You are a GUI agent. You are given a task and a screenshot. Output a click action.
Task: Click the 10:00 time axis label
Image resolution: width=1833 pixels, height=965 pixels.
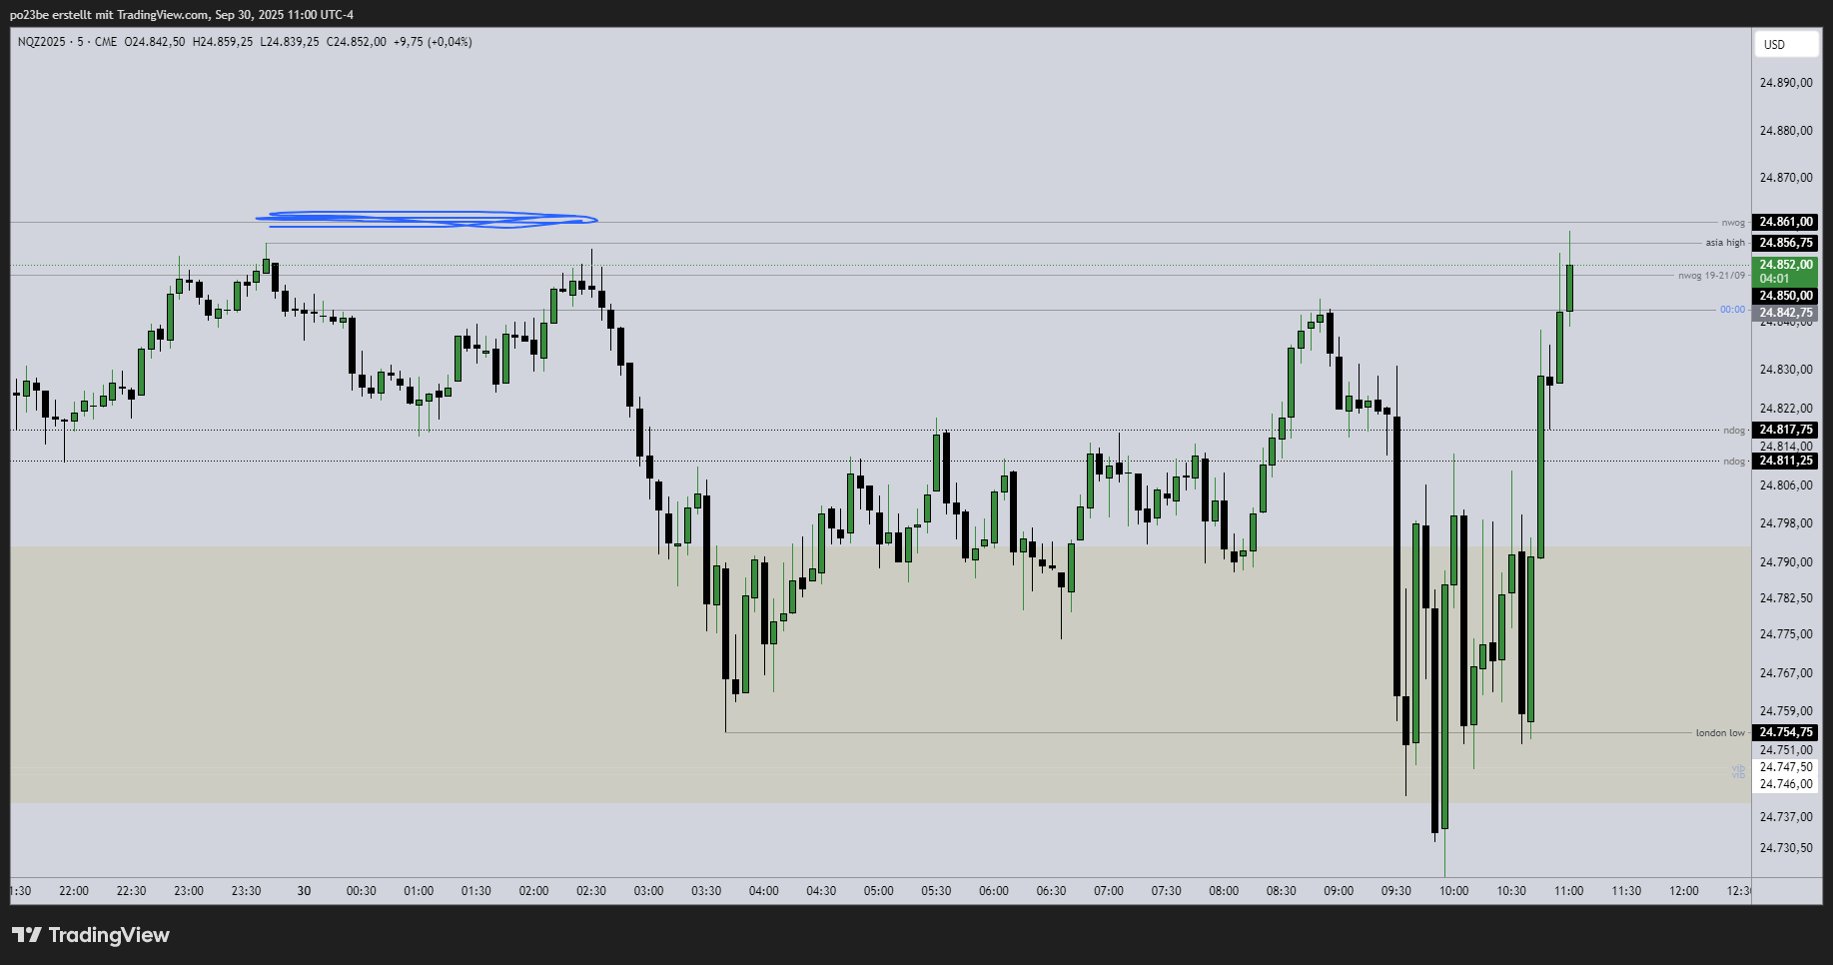click(1453, 891)
